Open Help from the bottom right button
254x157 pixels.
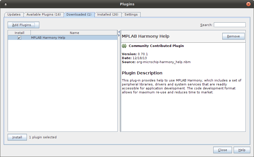(x=242, y=150)
